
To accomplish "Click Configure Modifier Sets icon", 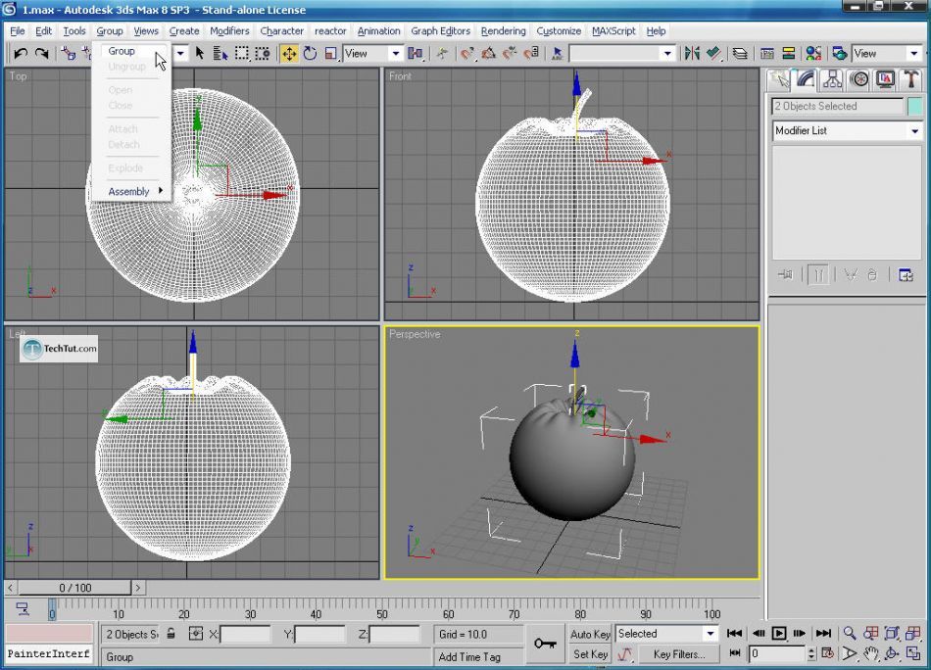I will click(906, 275).
